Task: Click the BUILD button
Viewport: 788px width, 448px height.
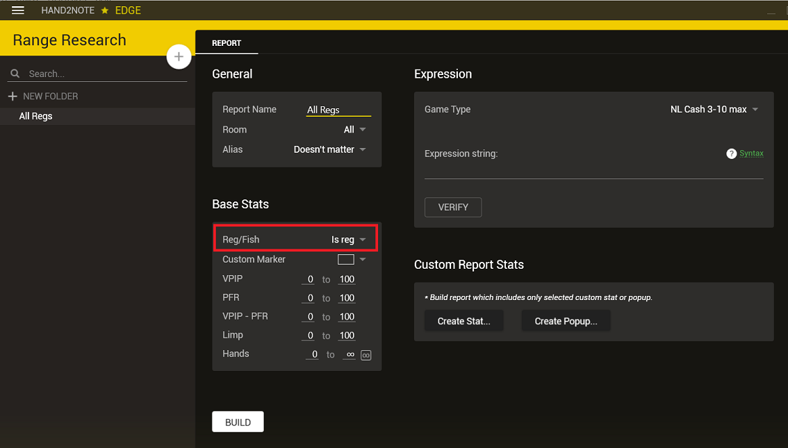Action: [x=238, y=422]
